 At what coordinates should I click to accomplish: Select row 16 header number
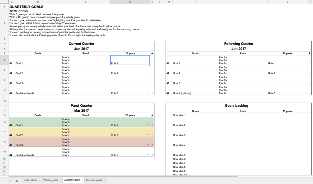(x=4, y=122)
